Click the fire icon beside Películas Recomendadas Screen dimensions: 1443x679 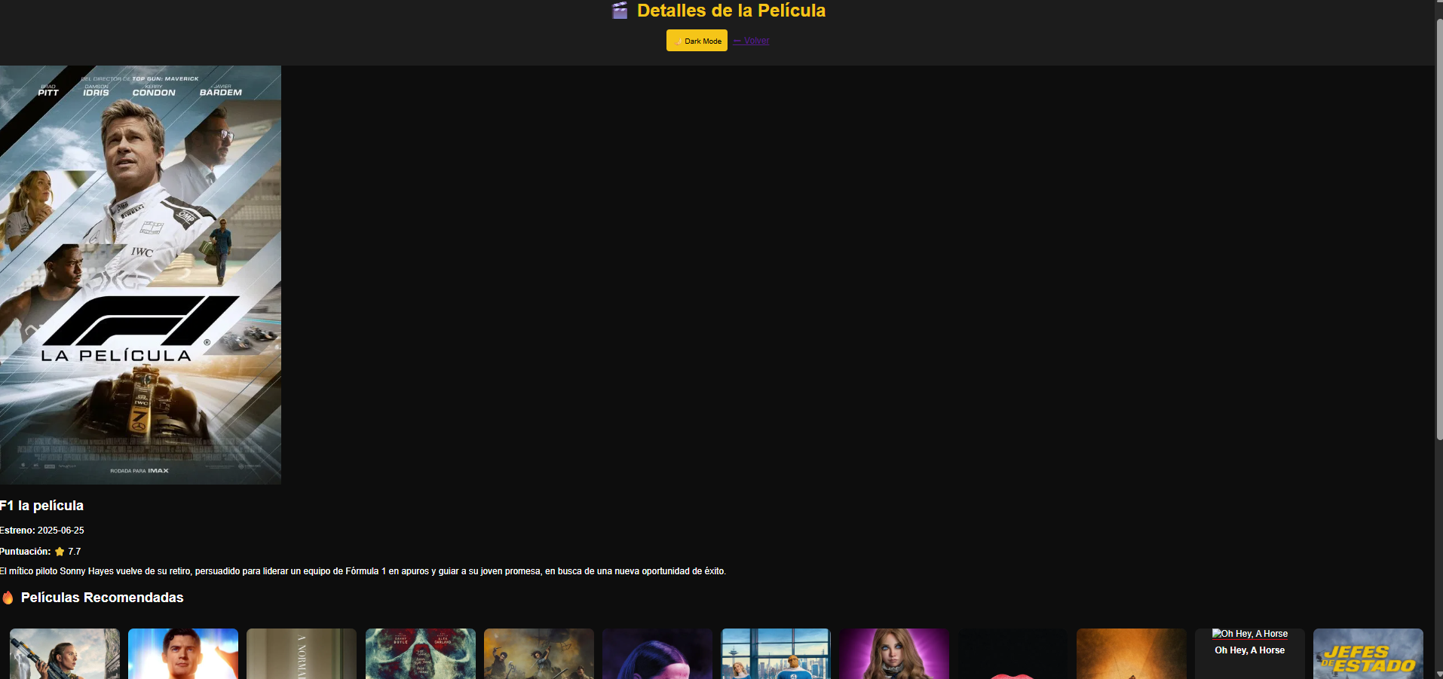(8, 598)
